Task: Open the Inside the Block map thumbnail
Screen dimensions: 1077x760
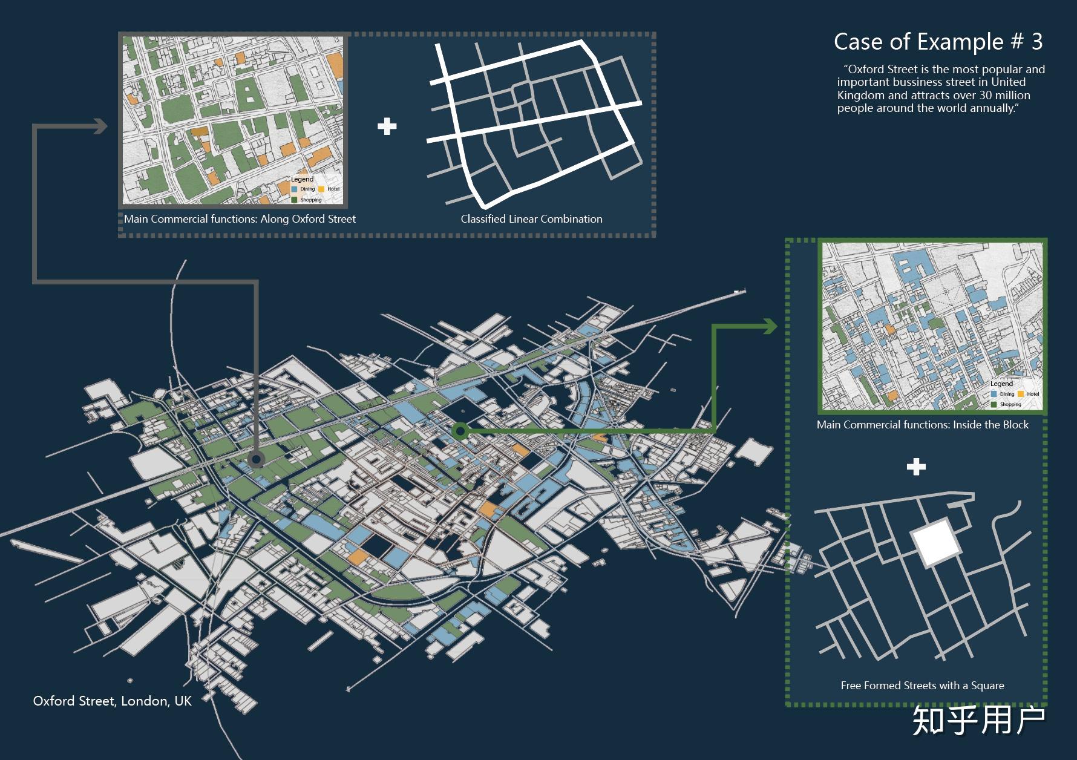Action: click(x=932, y=326)
